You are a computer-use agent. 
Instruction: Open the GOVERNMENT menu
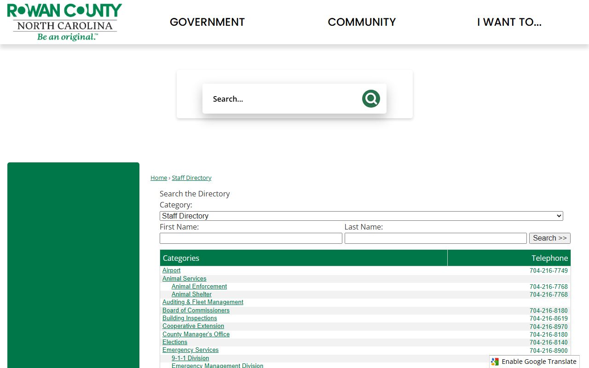coord(207,22)
